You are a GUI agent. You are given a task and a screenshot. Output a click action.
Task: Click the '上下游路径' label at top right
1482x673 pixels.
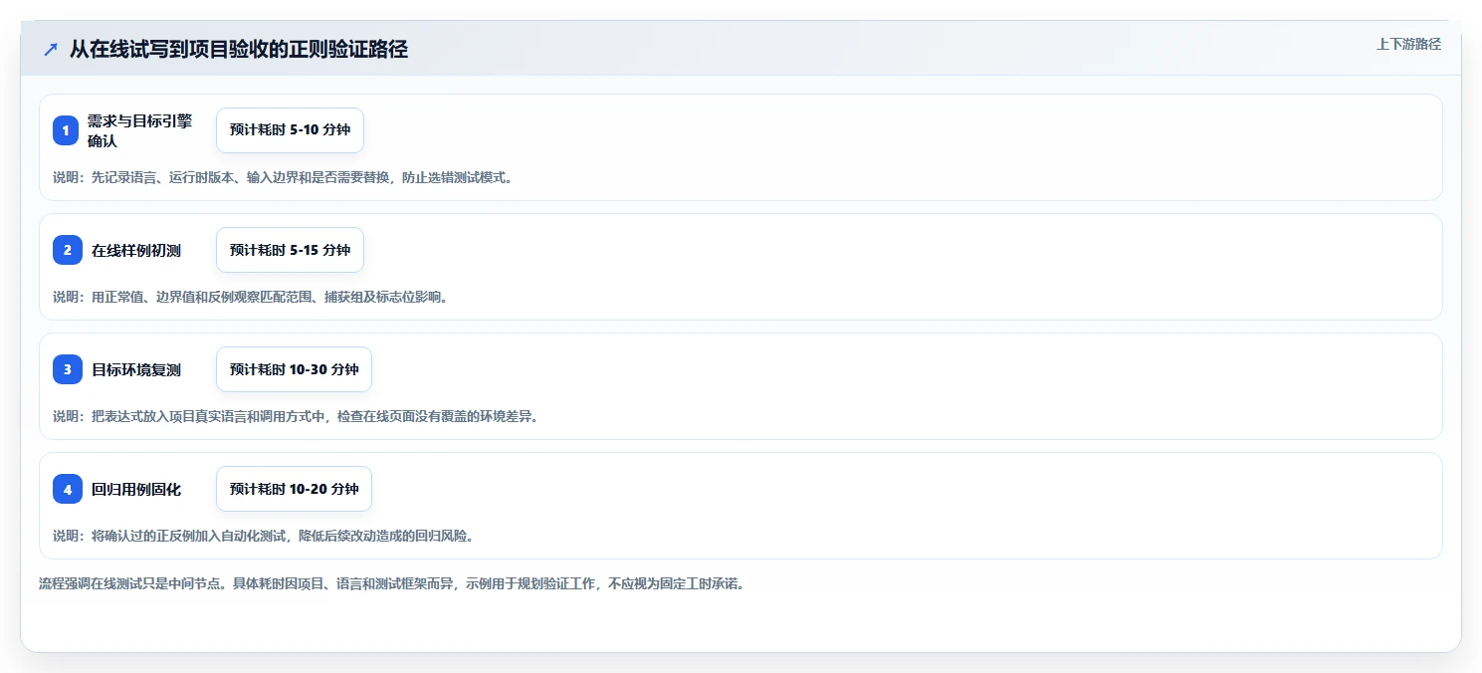coord(1408,44)
